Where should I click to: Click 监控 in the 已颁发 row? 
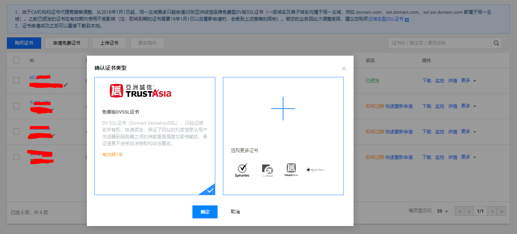point(440,81)
